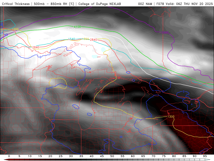Click the 25 tick on the RH color scale
Image resolution: width=214 pixels, height=161 pixels.
click(61, 156)
